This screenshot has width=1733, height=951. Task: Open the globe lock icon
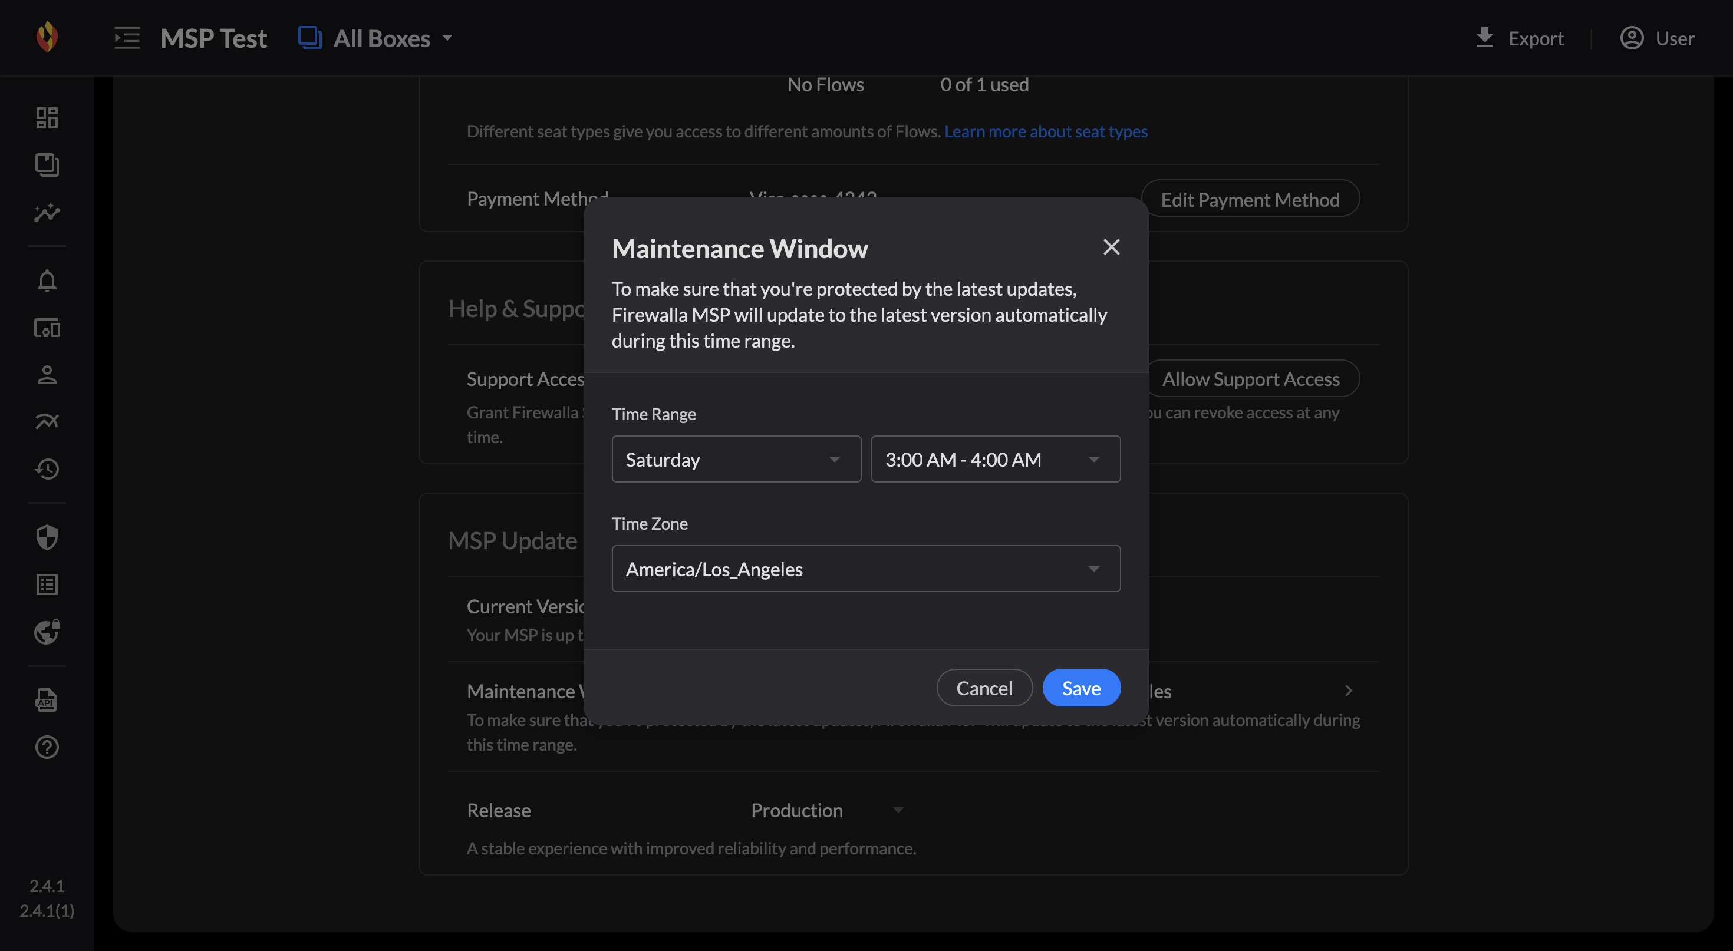pyautogui.click(x=47, y=632)
